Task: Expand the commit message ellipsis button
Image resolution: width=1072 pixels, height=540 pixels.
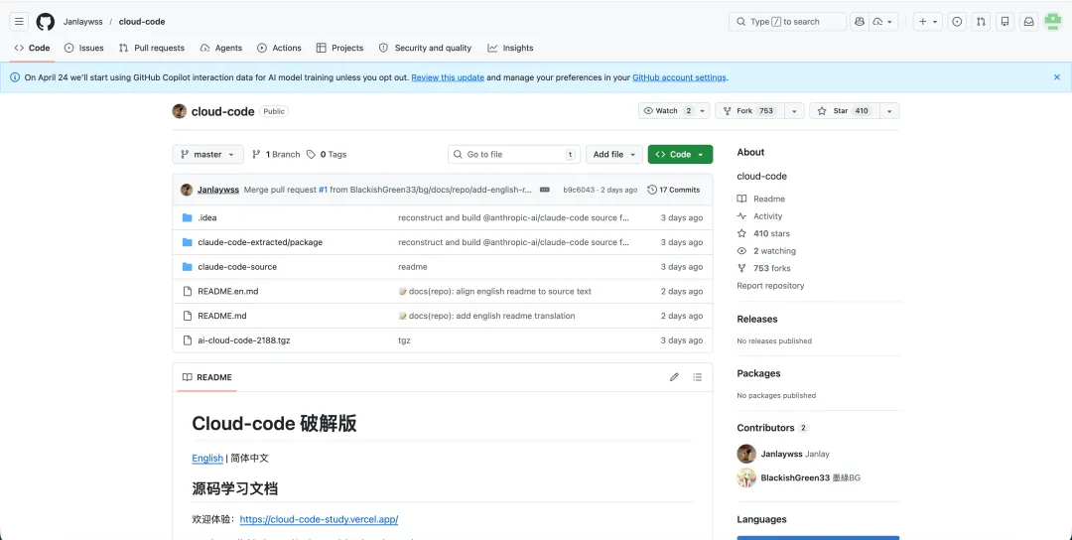Action: (x=544, y=190)
